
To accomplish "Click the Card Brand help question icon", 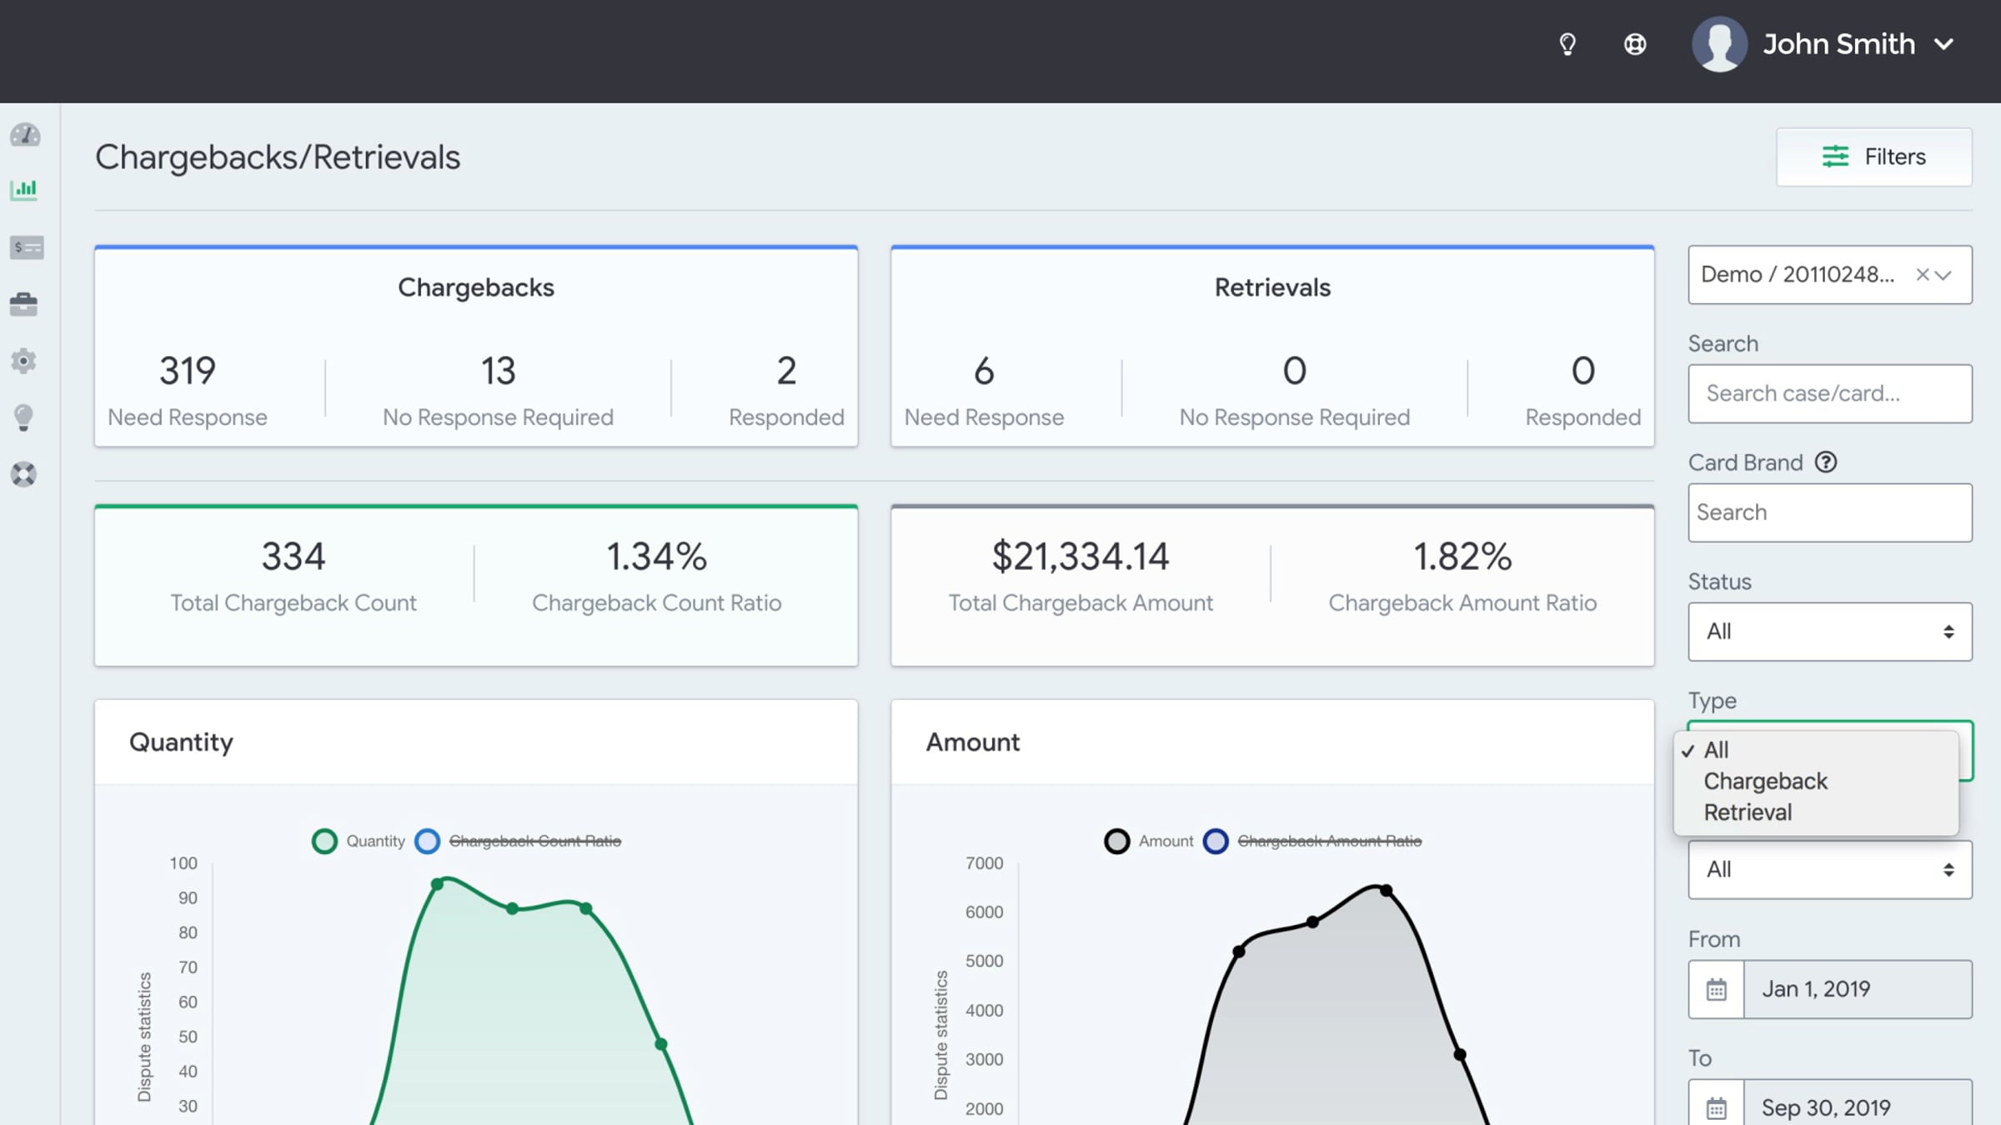I will click(x=1826, y=462).
